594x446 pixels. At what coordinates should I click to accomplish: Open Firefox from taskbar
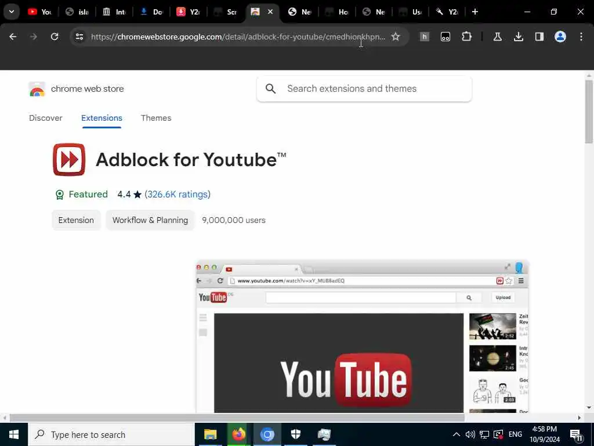(x=238, y=434)
